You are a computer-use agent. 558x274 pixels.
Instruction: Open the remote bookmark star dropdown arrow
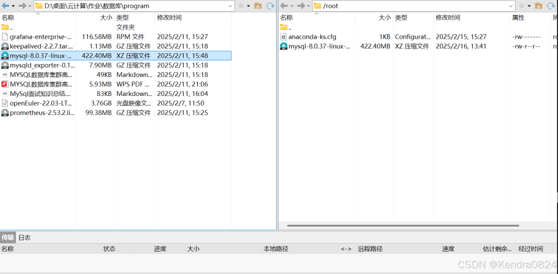pyautogui.click(x=529, y=6)
